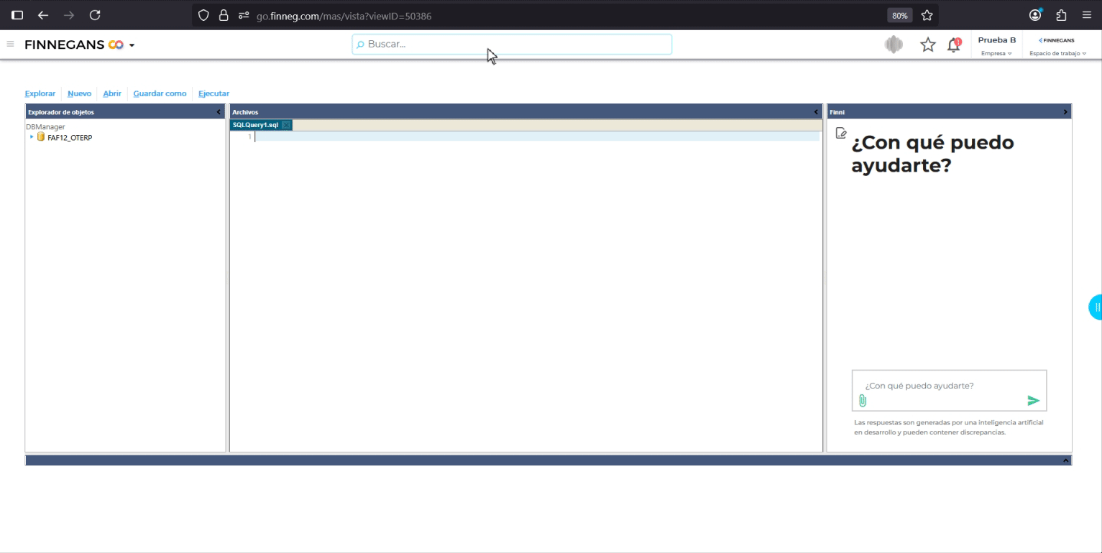Click the Explorar link
Screen dimensions: 1102x553
point(40,93)
